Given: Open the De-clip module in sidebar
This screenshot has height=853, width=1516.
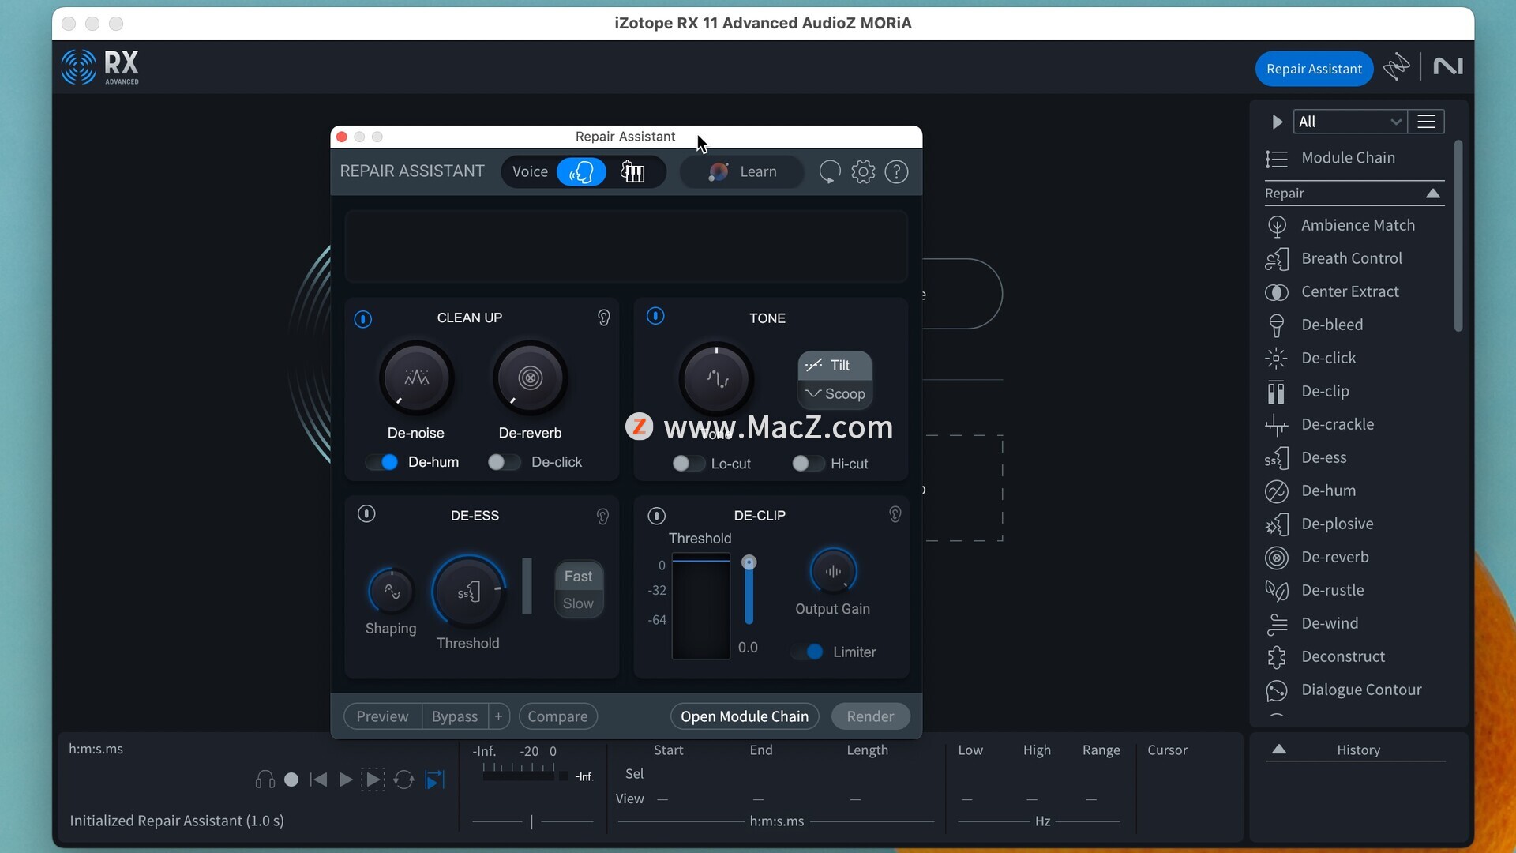Looking at the screenshot, I should (1354, 392).
